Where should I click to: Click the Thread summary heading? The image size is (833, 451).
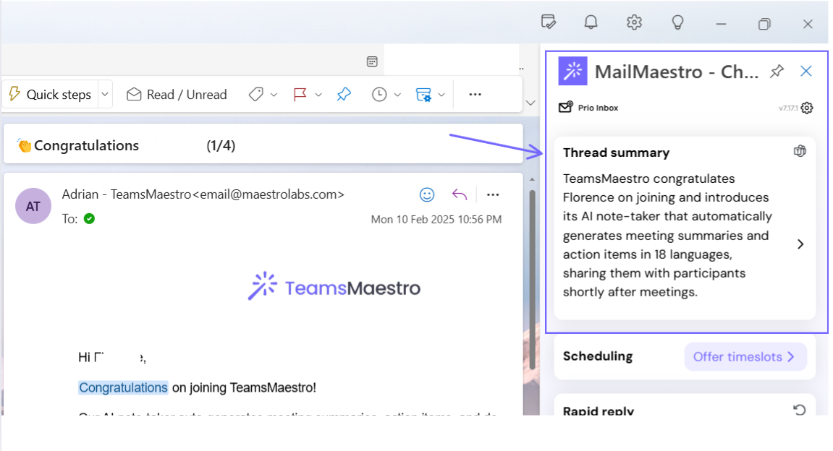tap(617, 153)
